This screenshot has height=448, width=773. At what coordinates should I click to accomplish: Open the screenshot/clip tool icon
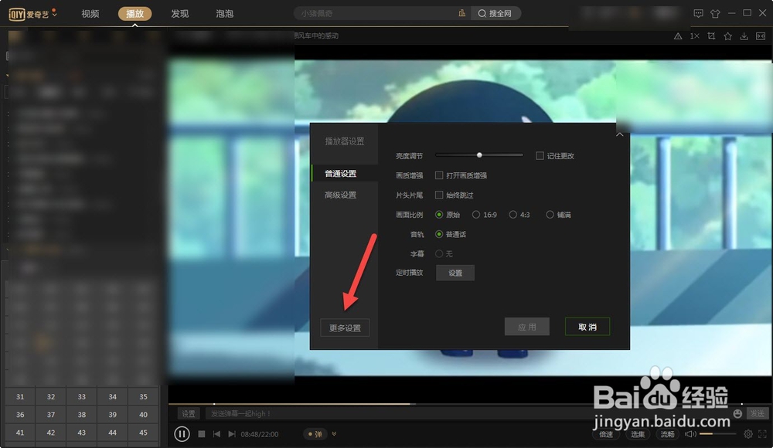coord(711,36)
